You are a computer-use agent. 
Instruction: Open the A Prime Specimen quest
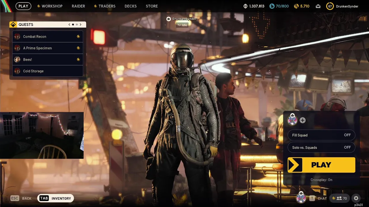point(48,48)
